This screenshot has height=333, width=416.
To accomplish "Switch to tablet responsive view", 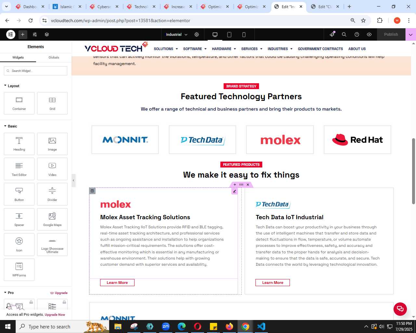I will (x=229, y=34).
